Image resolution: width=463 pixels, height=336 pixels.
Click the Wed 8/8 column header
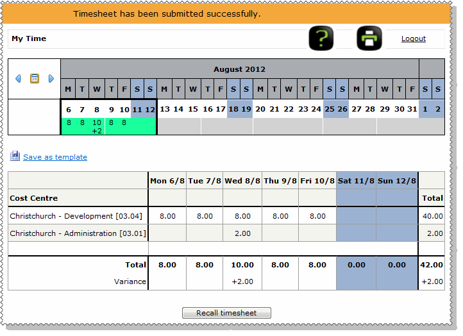click(x=242, y=181)
